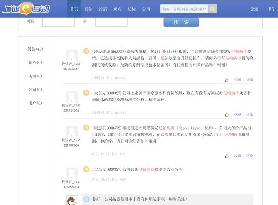Click the 济民健康(603222) company name text

(x=110, y=51)
